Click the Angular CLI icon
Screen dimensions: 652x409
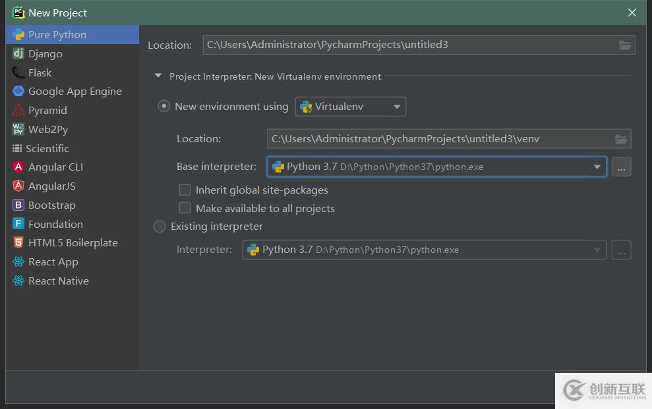pos(18,167)
